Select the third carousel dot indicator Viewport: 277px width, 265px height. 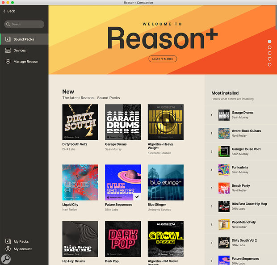pyautogui.click(x=269, y=53)
